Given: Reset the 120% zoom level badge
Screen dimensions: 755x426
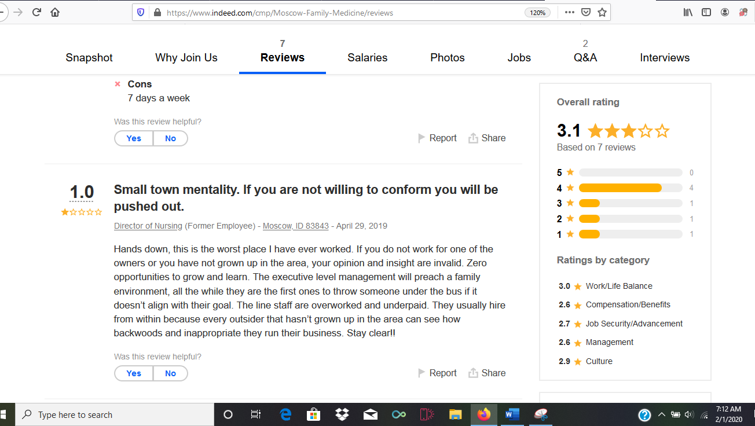Looking at the screenshot, I should click(x=537, y=12).
